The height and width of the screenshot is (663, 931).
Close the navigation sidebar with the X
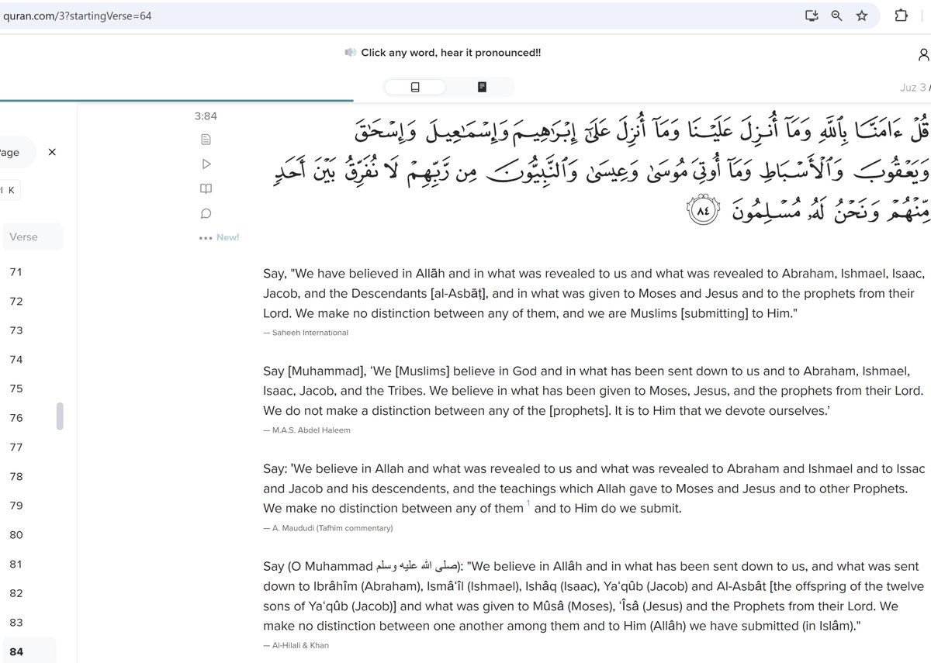[52, 152]
